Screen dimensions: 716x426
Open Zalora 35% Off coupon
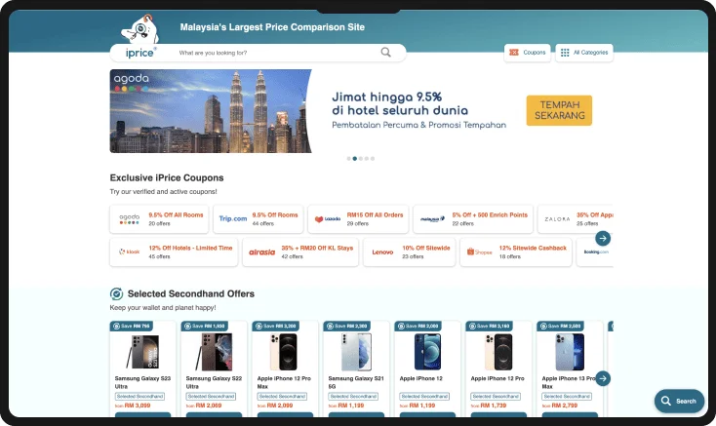[x=576, y=219]
